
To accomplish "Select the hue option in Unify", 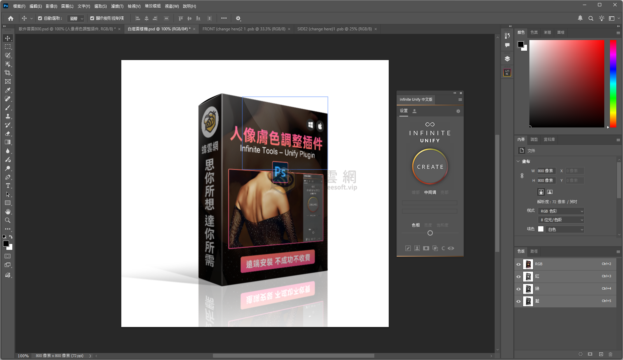I will pyautogui.click(x=415, y=225).
